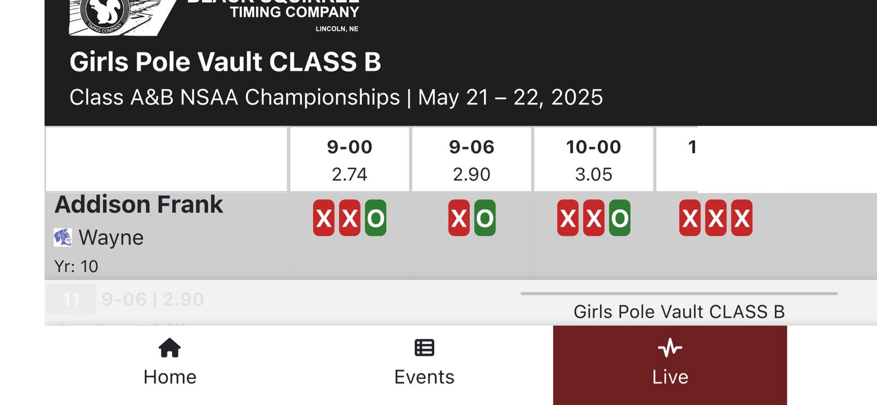Click green O mark under 9-06
This screenshot has height=405, width=877.
point(484,218)
